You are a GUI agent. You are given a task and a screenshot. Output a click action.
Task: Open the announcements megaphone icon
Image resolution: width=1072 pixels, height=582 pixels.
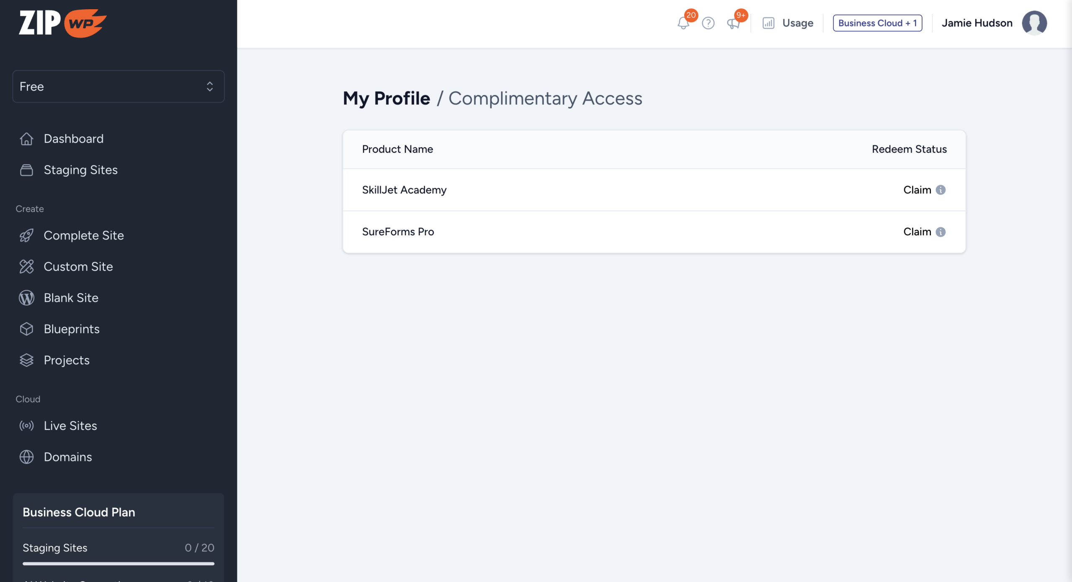pyautogui.click(x=733, y=23)
